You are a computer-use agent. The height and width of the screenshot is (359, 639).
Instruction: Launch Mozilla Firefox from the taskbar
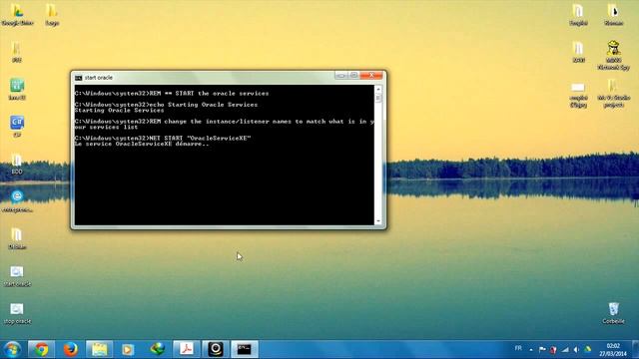click(x=71, y=349)
